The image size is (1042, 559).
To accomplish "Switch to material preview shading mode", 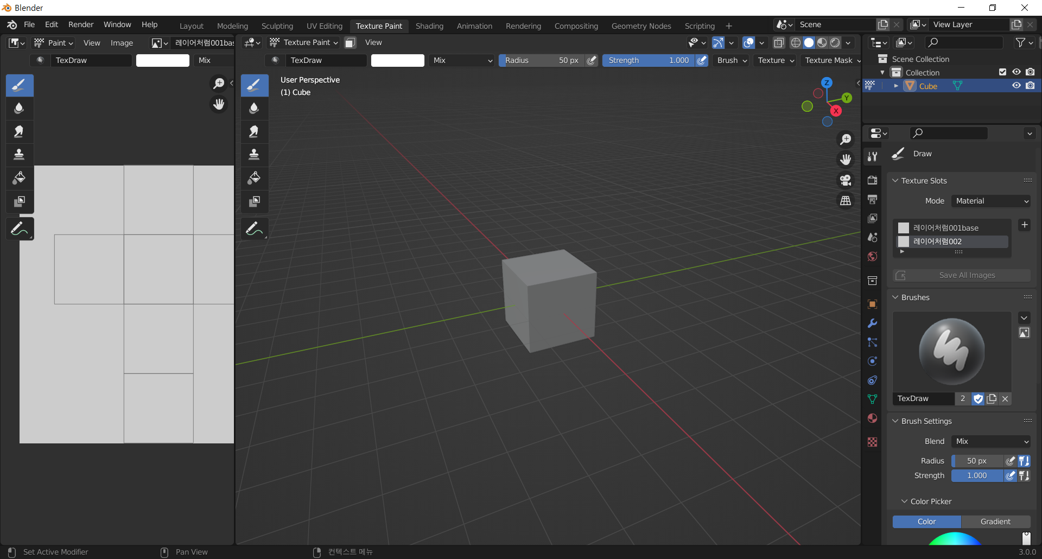I will click(x=822, y=42).
